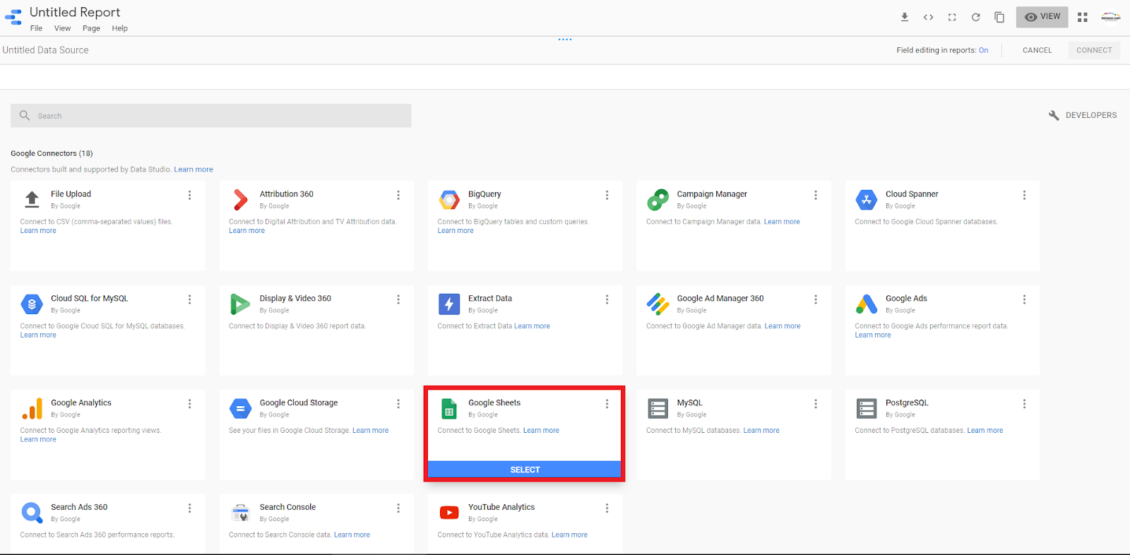Click the CONNECT button
The height and width of the screenshot is (555, 1130).
click(x=1094, y=50)
